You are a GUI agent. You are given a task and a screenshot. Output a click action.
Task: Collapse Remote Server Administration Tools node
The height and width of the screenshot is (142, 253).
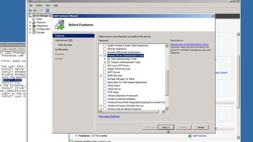pos(101,56)
